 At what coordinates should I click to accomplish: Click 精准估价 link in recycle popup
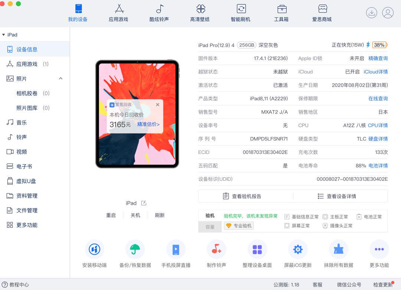pos(148,125)
